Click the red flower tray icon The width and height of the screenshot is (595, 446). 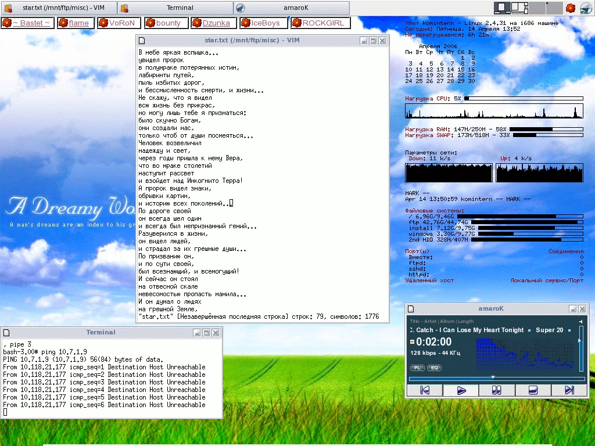coord(571,8)
